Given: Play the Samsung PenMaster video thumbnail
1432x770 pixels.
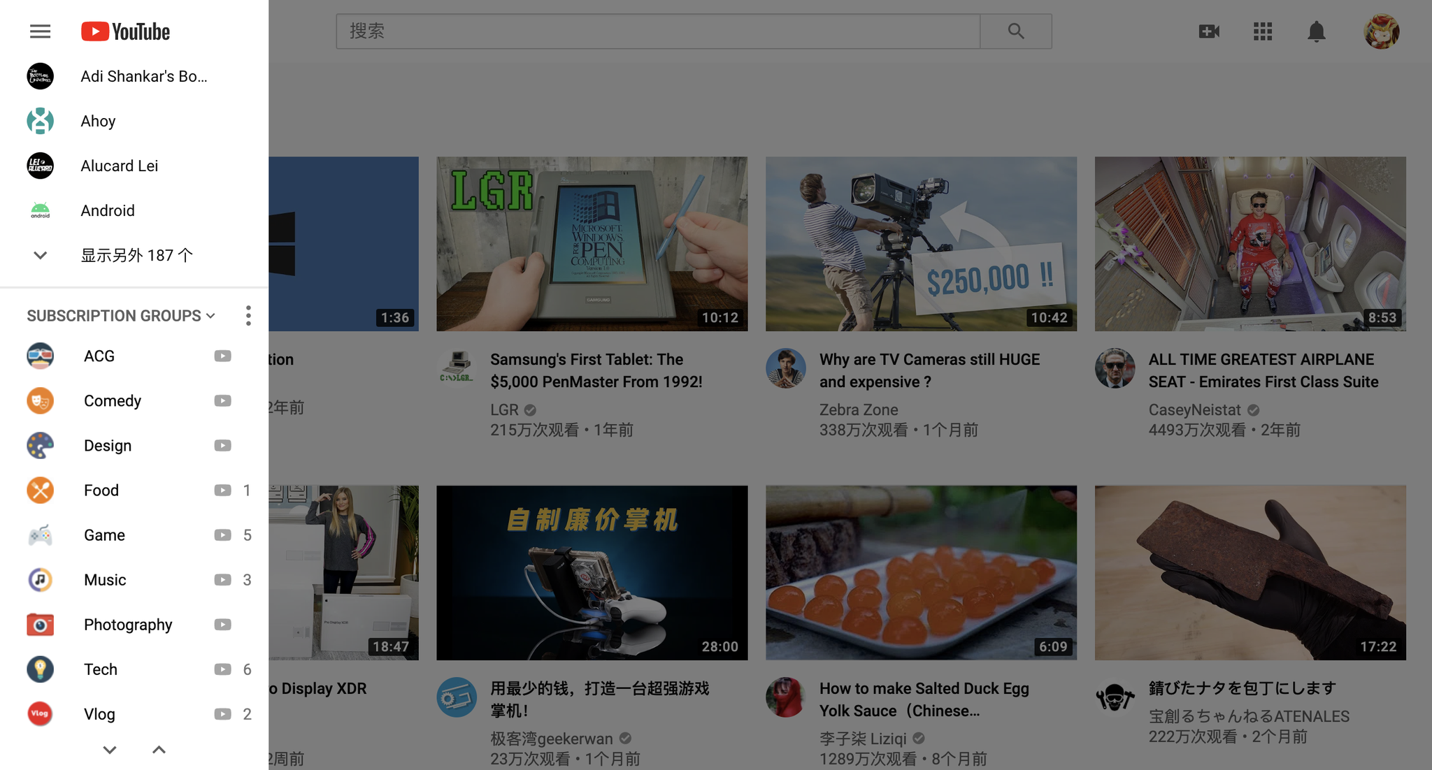Looking at the screenshot, I should click(x=592, y=243).
